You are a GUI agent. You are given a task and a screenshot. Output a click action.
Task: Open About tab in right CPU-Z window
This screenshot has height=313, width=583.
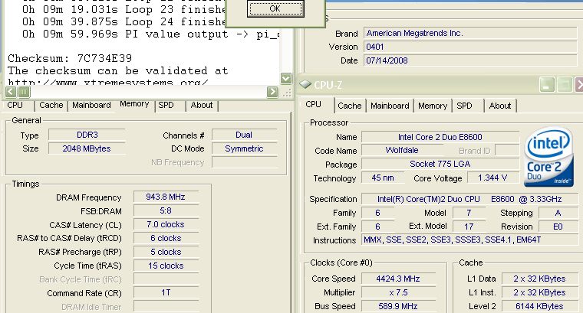(500, 106)
